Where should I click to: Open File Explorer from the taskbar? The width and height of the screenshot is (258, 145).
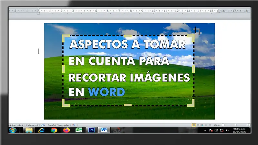pyautogui.click(x=29, y=130)
